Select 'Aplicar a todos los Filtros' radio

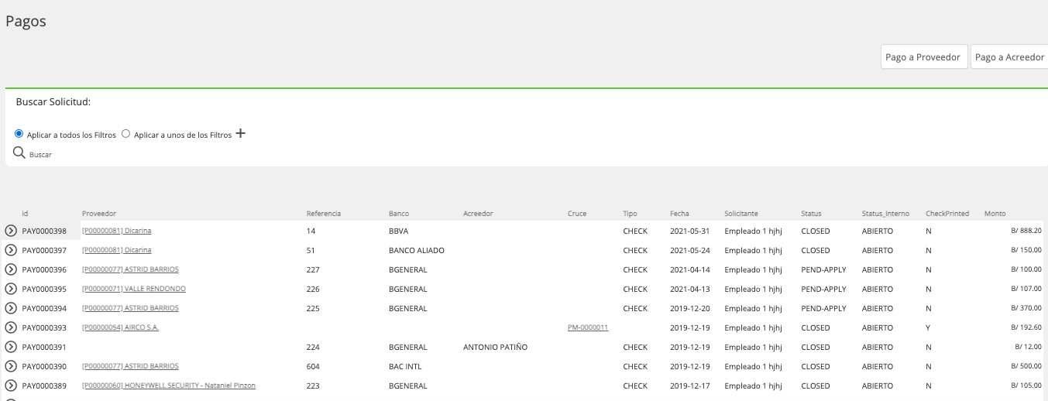tap(19, 134)
